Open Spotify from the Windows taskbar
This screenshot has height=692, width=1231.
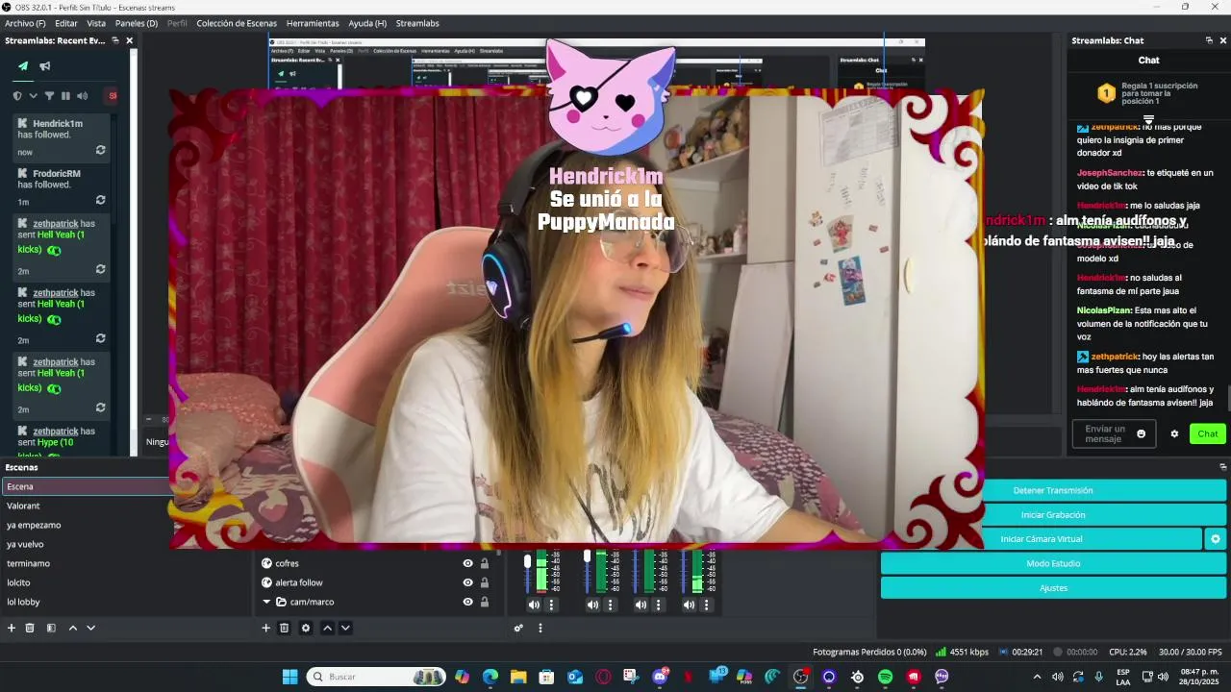point(885,677)
